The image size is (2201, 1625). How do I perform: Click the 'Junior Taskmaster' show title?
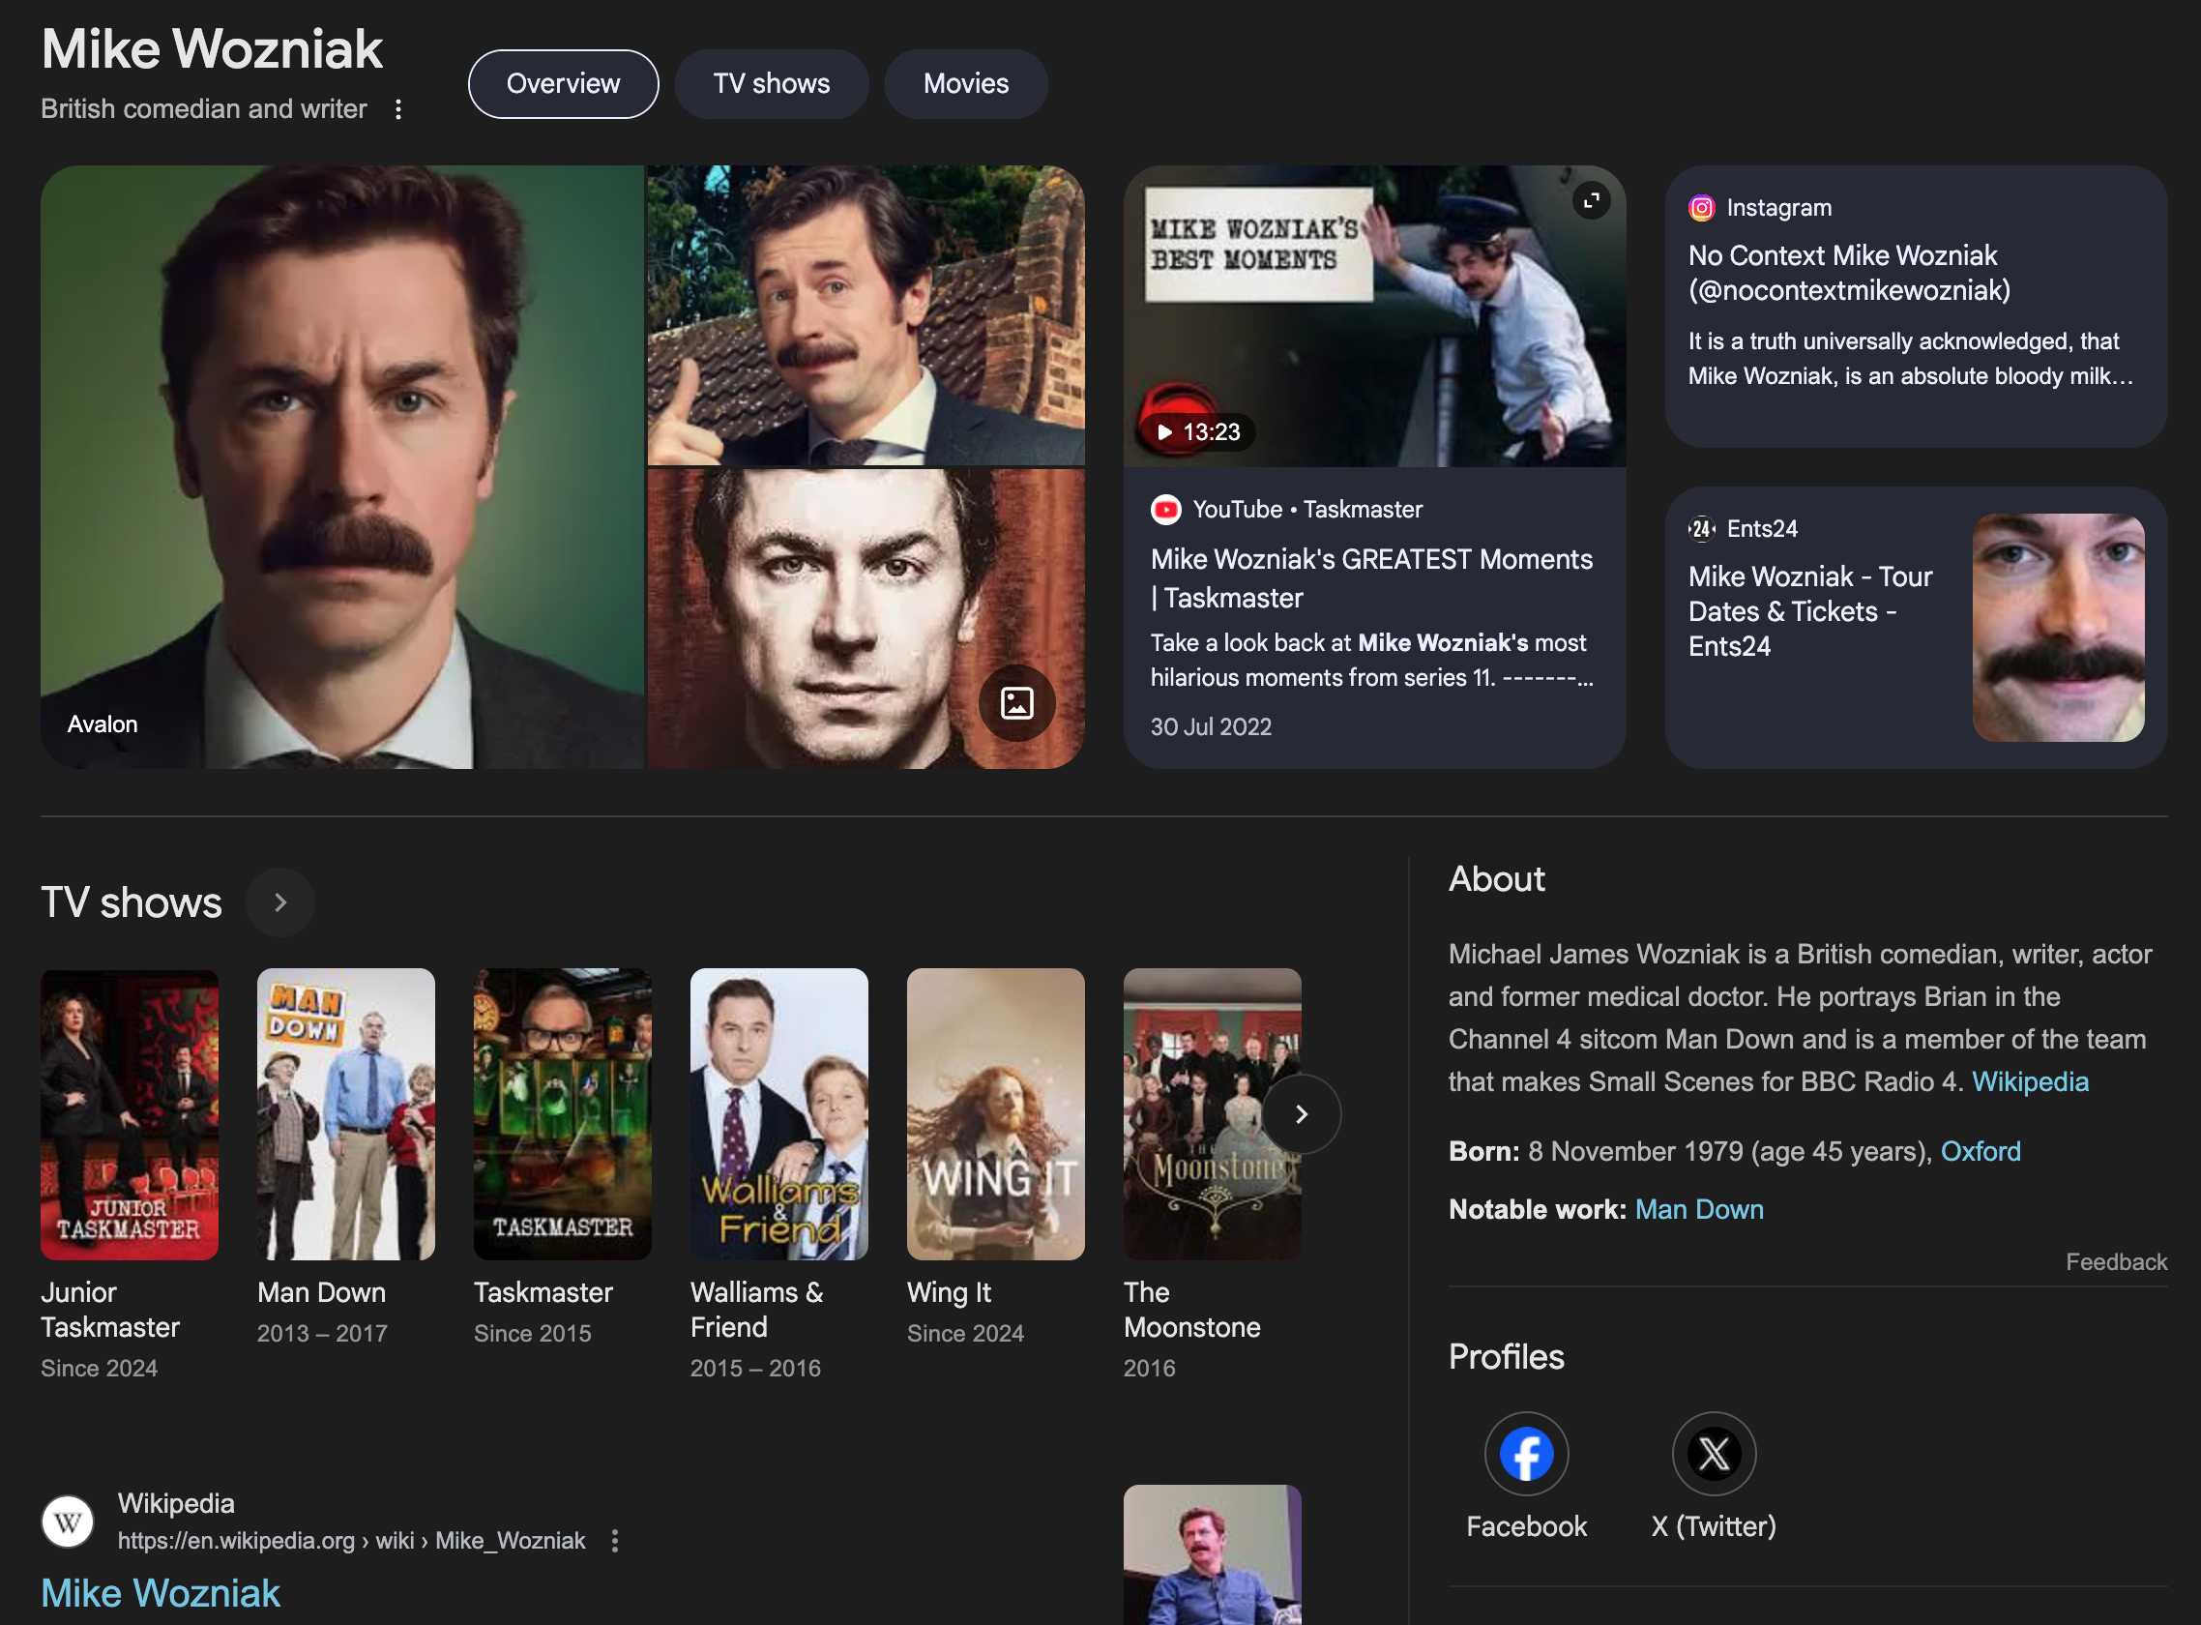pyautogui.click(x=110, y=1311)
